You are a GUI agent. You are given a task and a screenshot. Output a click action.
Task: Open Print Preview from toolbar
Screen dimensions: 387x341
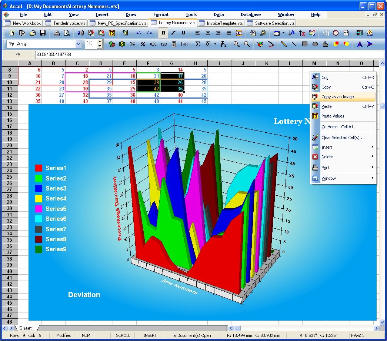coord(67,33)
